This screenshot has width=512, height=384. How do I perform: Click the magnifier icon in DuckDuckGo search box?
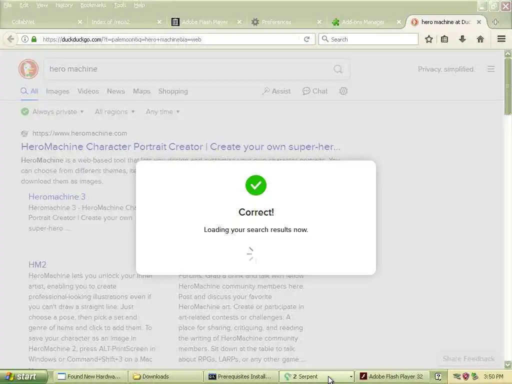pyautogui.click(x=338, y=69)
